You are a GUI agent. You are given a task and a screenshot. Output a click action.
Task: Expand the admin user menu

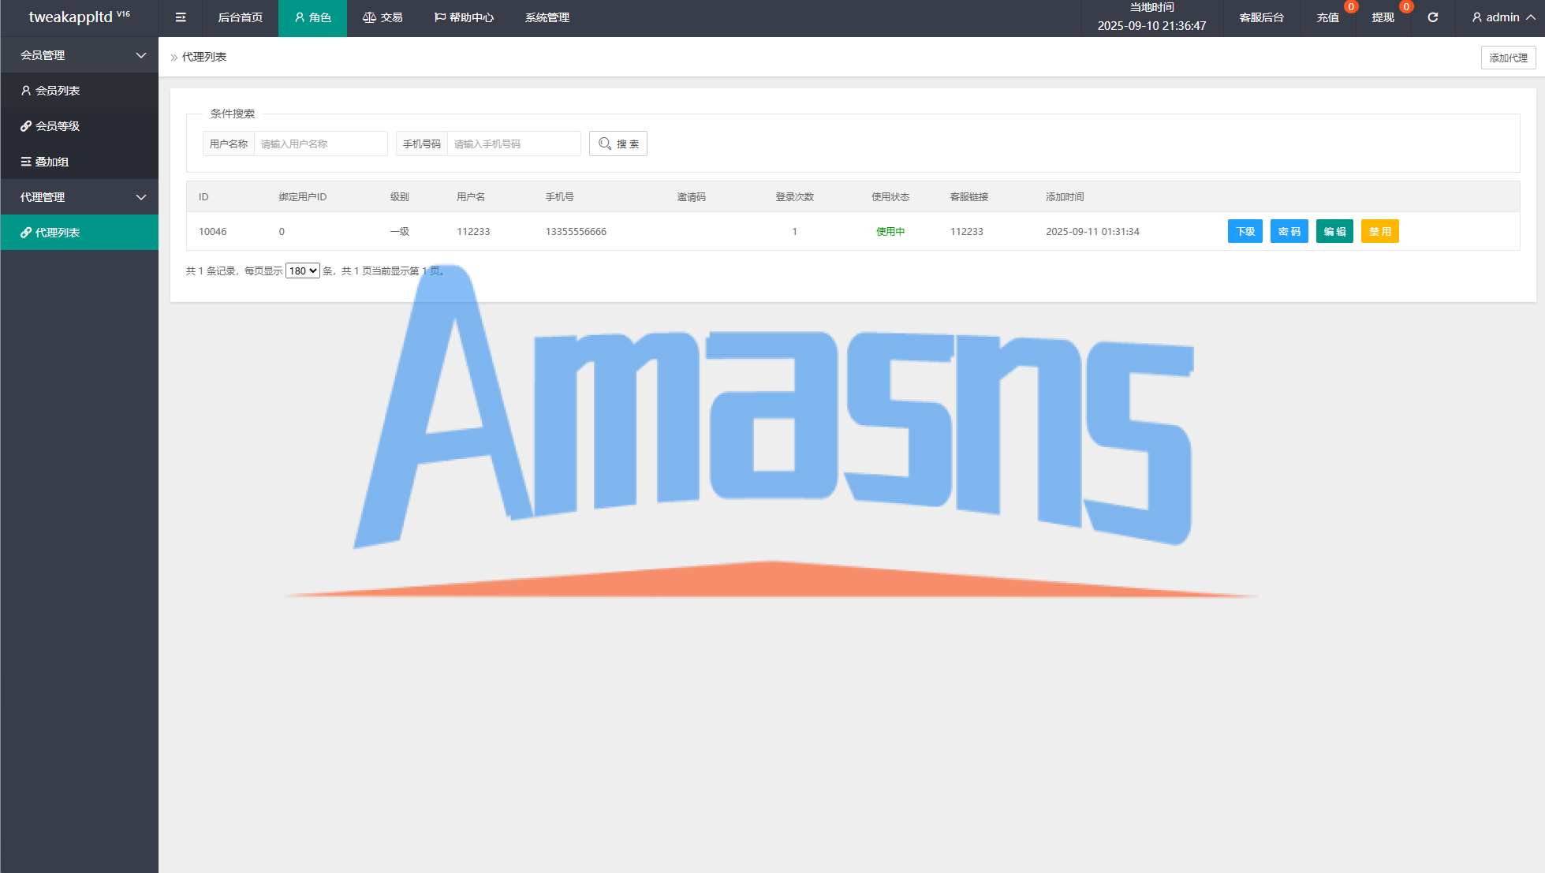(1502, 17)
